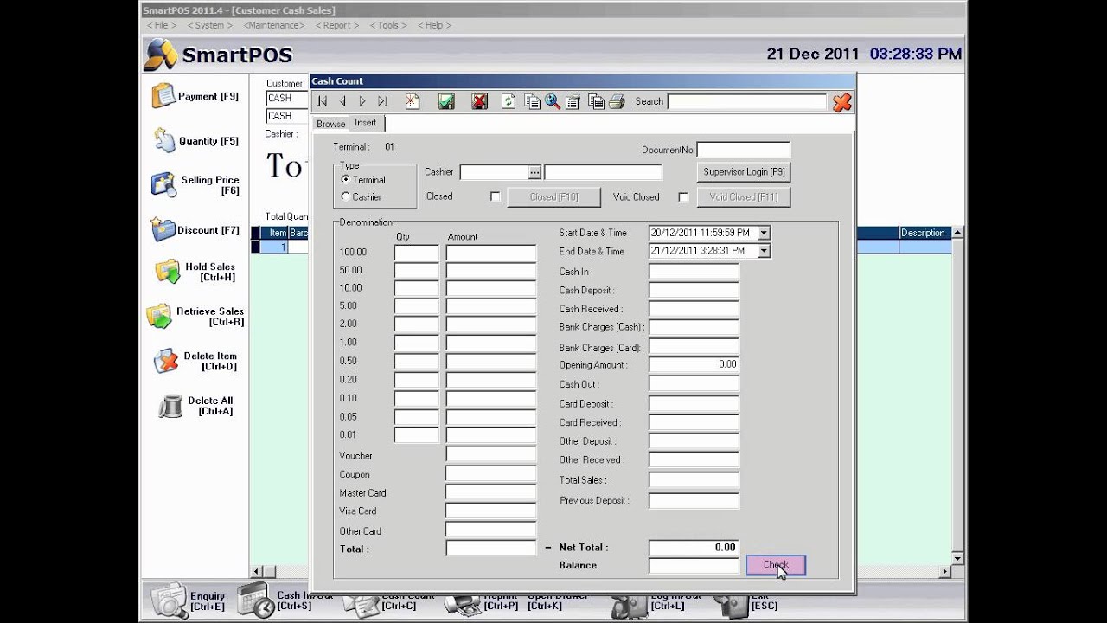
Task: Click the red X cancel-edit icon
Action: 479,101
